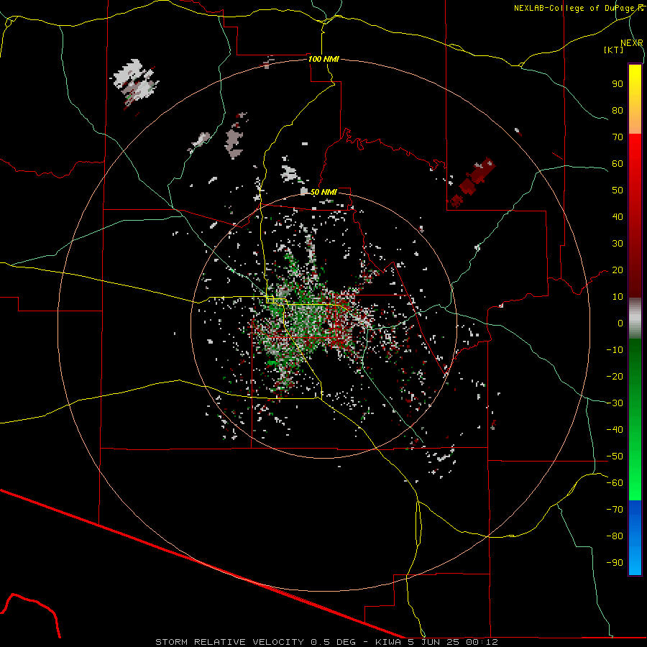This screenshot has width=647, height=647.
Task: Click the 100 NMI range ring label
Action: [x=323, y=59]
